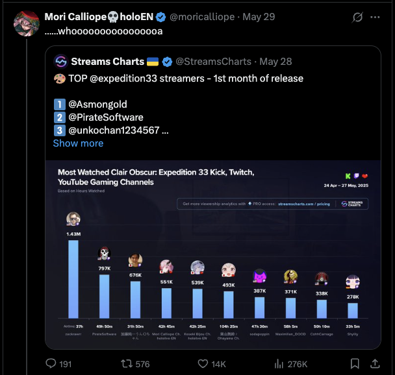Click the Streams Charts display name

click(108, 62)
